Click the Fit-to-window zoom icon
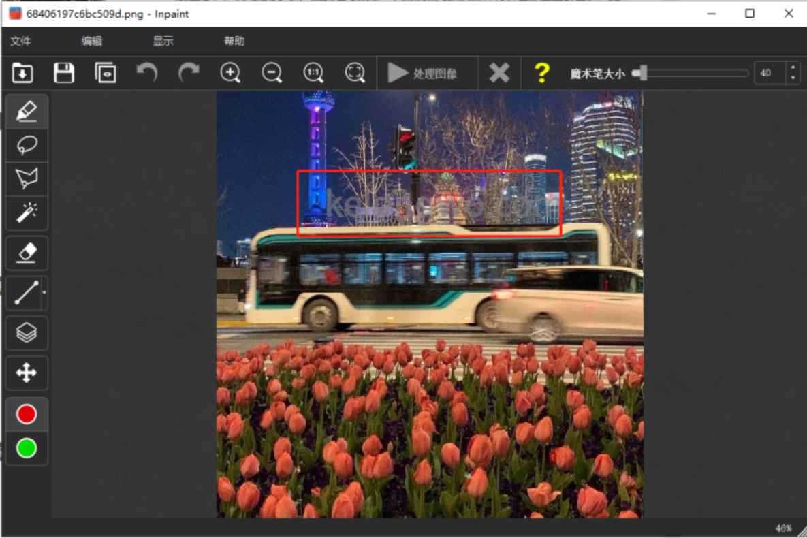 355,72
